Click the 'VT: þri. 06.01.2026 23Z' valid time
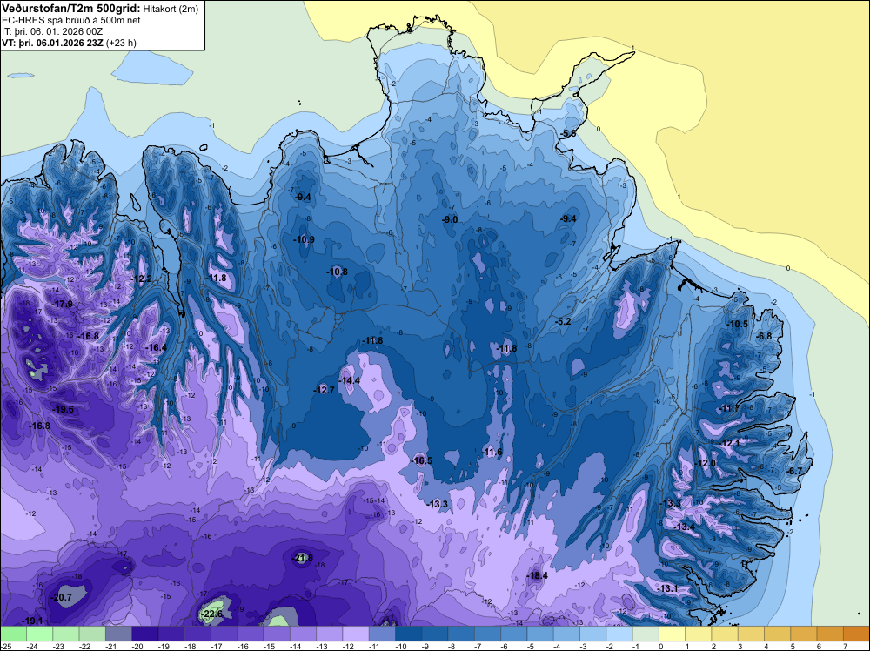Screen dimensions: 870x651 pos(52,43)
